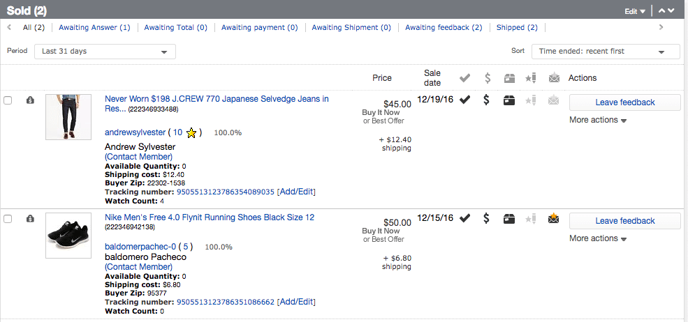Click the checkout checkmark icon for J.CREW jeans
This screenshot has width=688, height=322.
(x=464, y=100)
